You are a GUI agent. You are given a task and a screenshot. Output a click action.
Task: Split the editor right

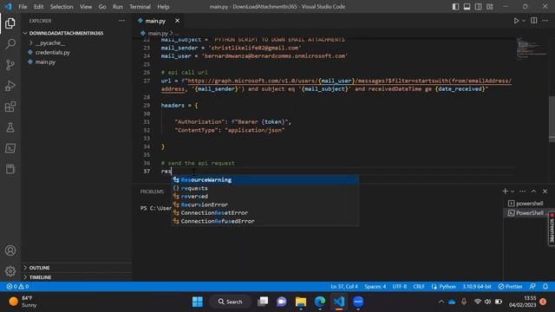pyautogui.click(x=534, y=21)
